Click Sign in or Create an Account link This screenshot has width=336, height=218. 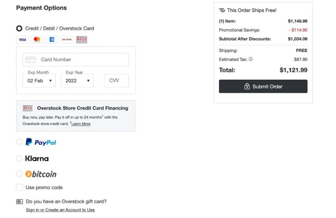point(60,210)
